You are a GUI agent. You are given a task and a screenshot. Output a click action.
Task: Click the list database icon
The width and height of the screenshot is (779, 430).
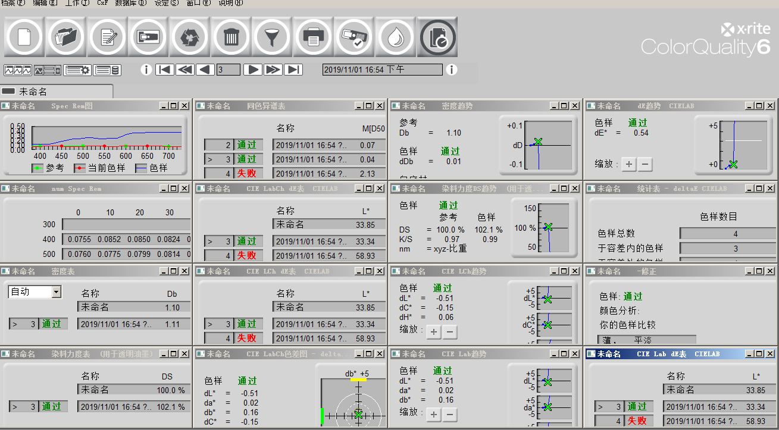click(x=107, y=70)
